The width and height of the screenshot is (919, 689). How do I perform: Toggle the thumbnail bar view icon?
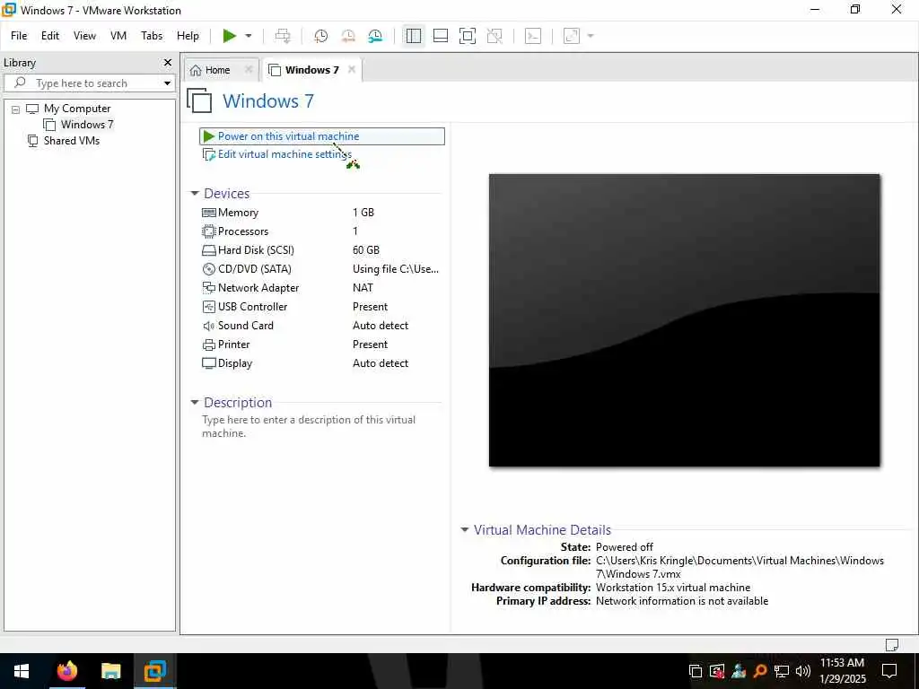(x=440, y=36)
